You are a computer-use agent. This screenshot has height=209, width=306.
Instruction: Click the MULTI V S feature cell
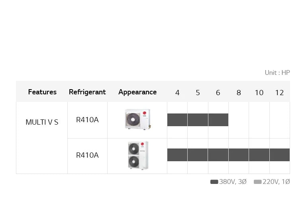42,122
